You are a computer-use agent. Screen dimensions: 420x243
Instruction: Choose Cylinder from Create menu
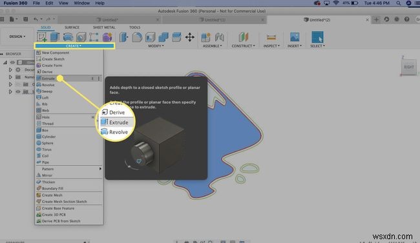[69, 137]
